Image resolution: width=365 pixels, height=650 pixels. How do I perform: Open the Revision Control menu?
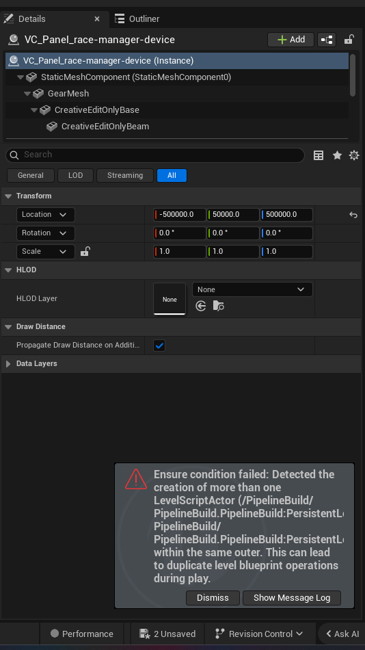(260, 634)
